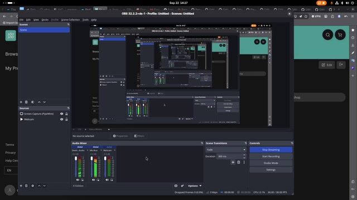The image size is (357, 200).
Task: Select the Scene item in Scenes list
Action: click(44, 30)
